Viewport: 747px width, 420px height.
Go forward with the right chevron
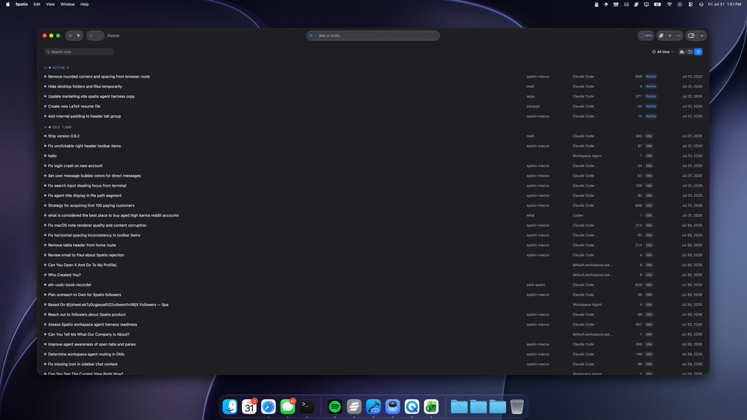click(x=99, y=35)
